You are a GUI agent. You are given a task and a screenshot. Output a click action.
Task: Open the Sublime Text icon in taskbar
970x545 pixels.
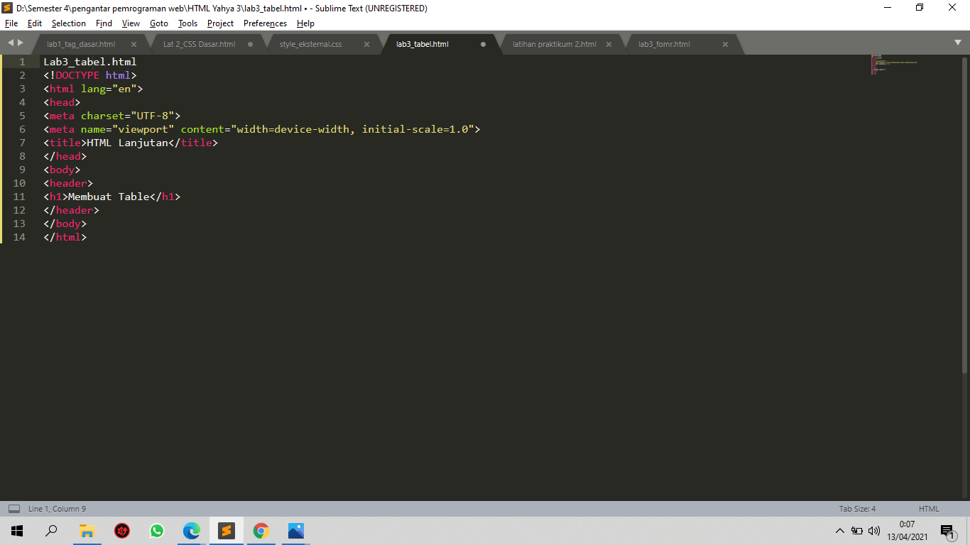coord(226,530)
